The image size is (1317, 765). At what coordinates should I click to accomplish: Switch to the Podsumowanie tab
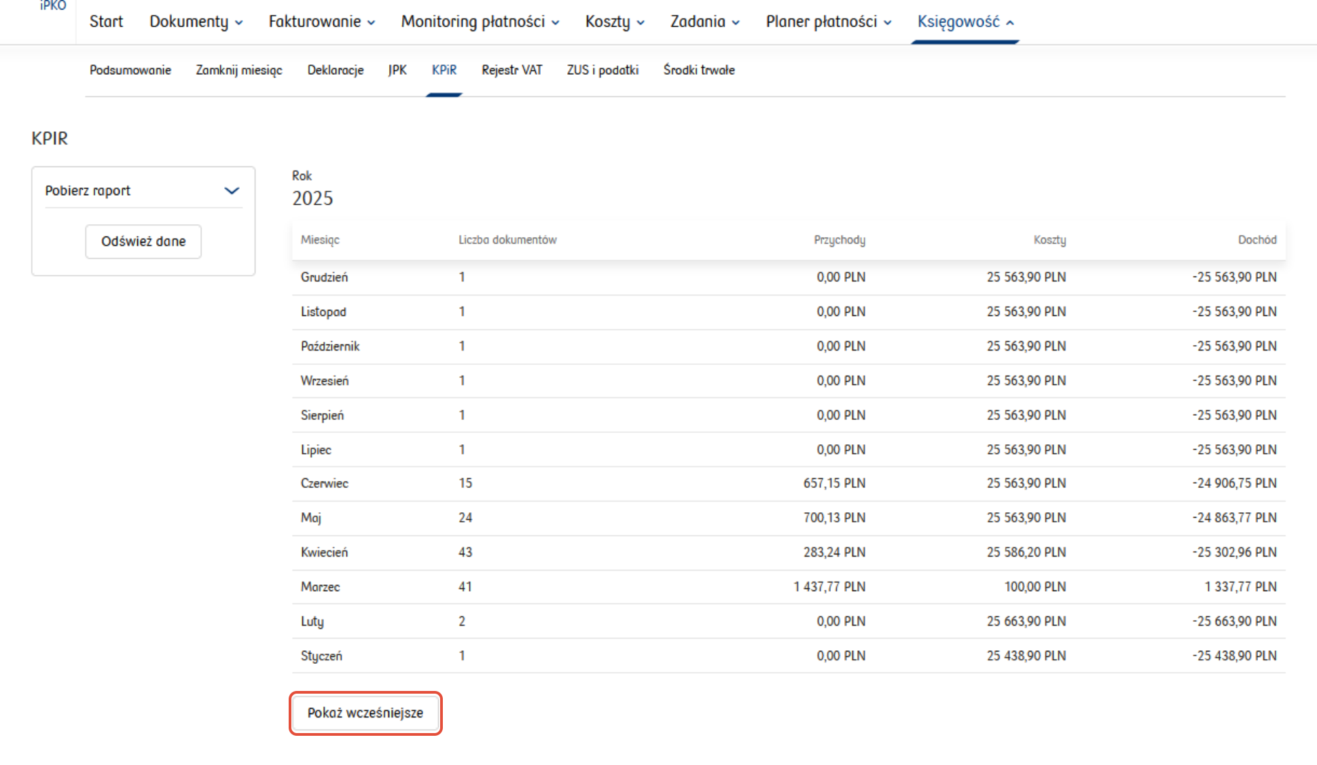(x=130, y=70)
